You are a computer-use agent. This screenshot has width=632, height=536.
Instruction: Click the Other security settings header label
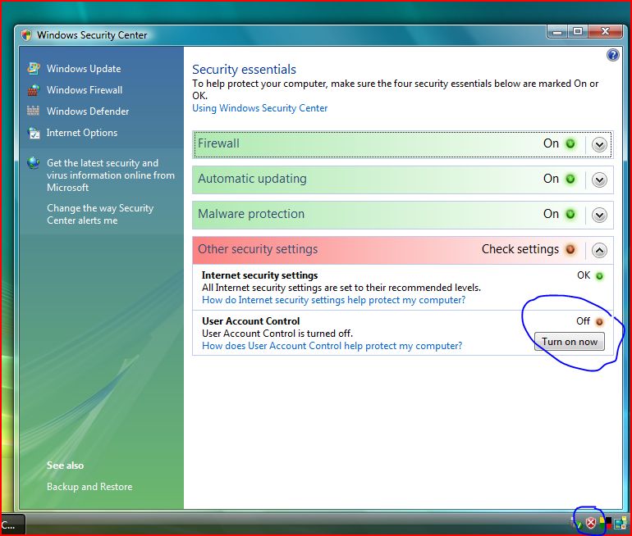click(258, 249)
